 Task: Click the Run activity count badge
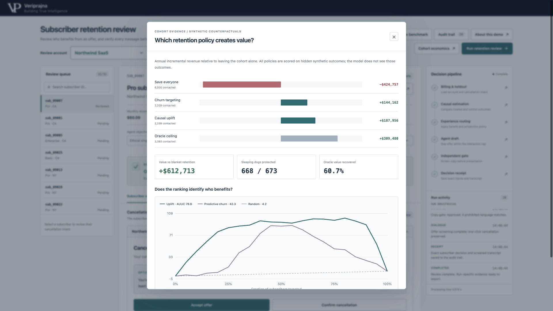(504, 198)
